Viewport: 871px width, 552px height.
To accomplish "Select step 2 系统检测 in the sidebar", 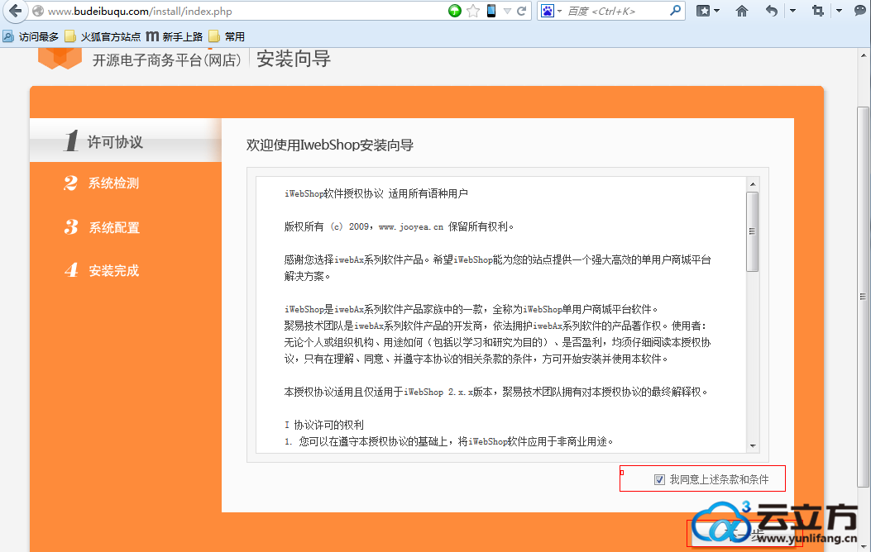I will [103, 183].
